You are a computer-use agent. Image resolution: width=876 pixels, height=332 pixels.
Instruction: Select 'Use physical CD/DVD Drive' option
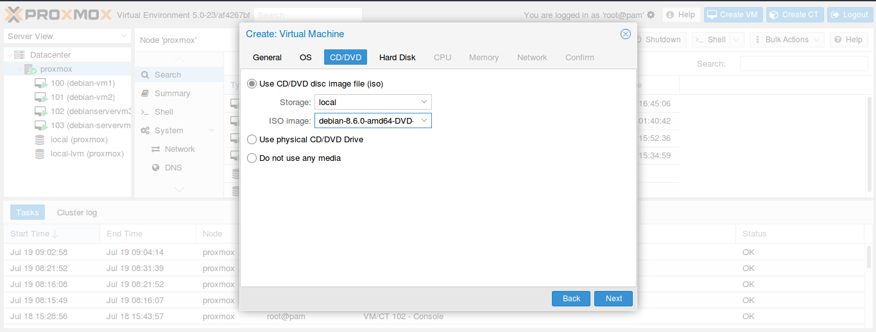click(x=252, y=139)
